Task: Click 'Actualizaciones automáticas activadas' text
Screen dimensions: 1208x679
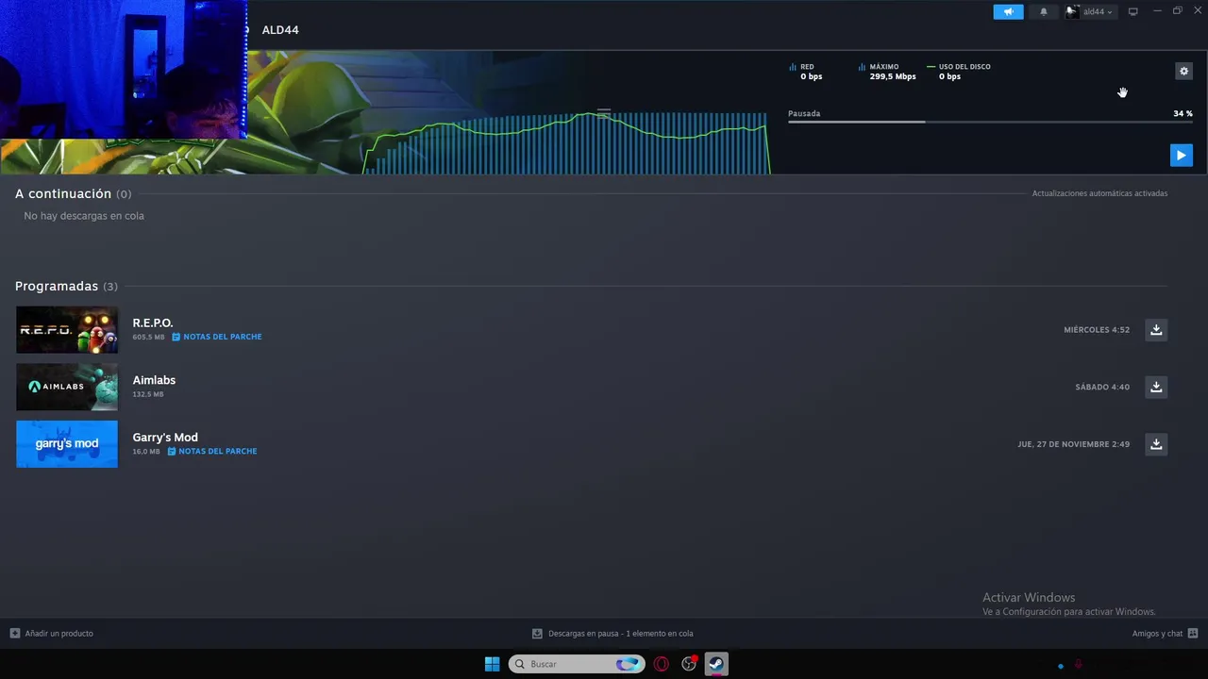Action: point(1099,193)
